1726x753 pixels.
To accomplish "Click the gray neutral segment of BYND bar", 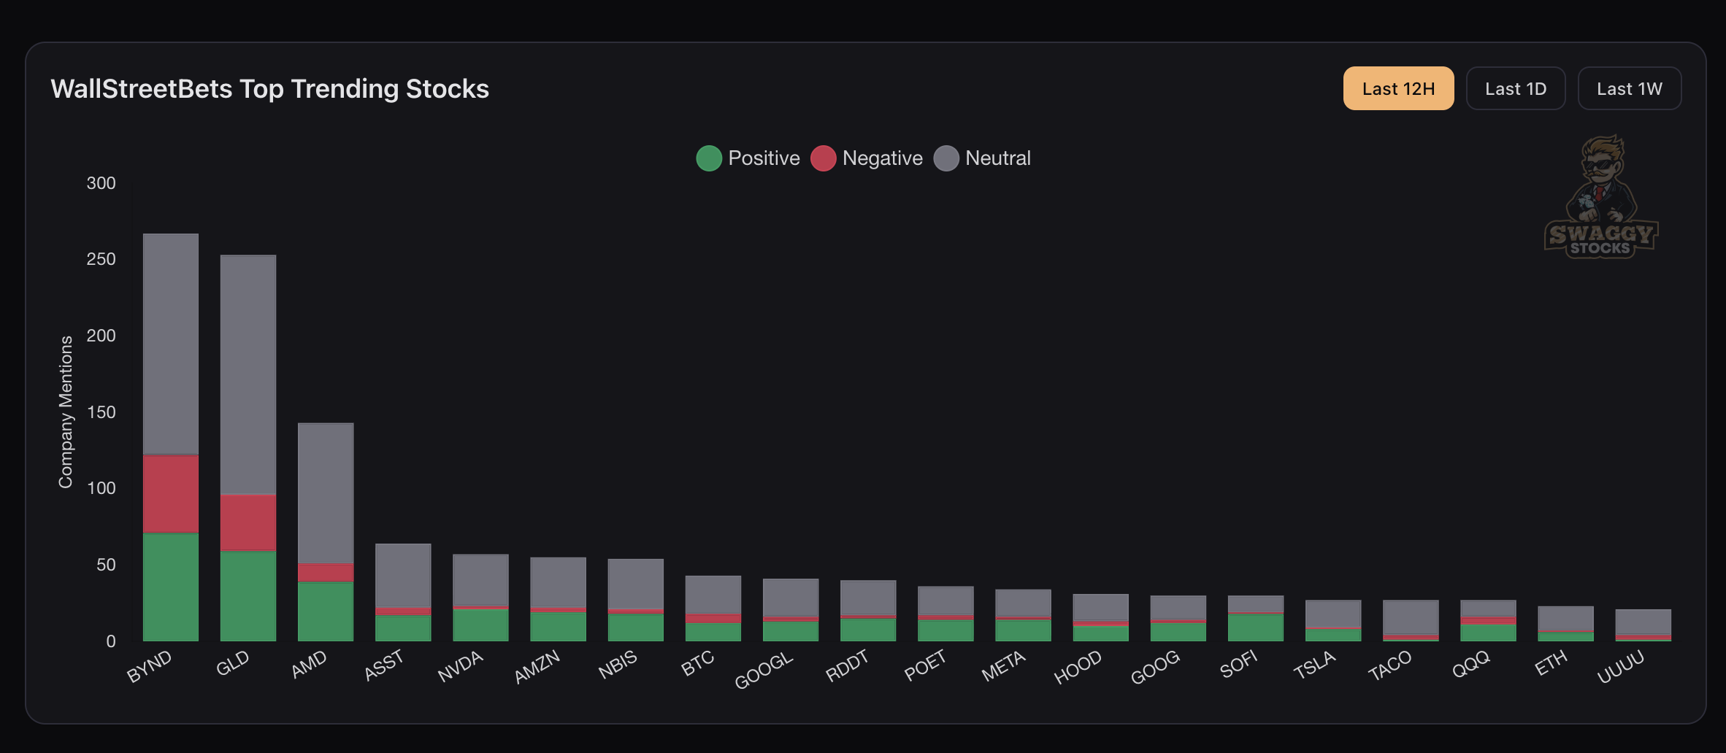I will click(x=171, y=343).
